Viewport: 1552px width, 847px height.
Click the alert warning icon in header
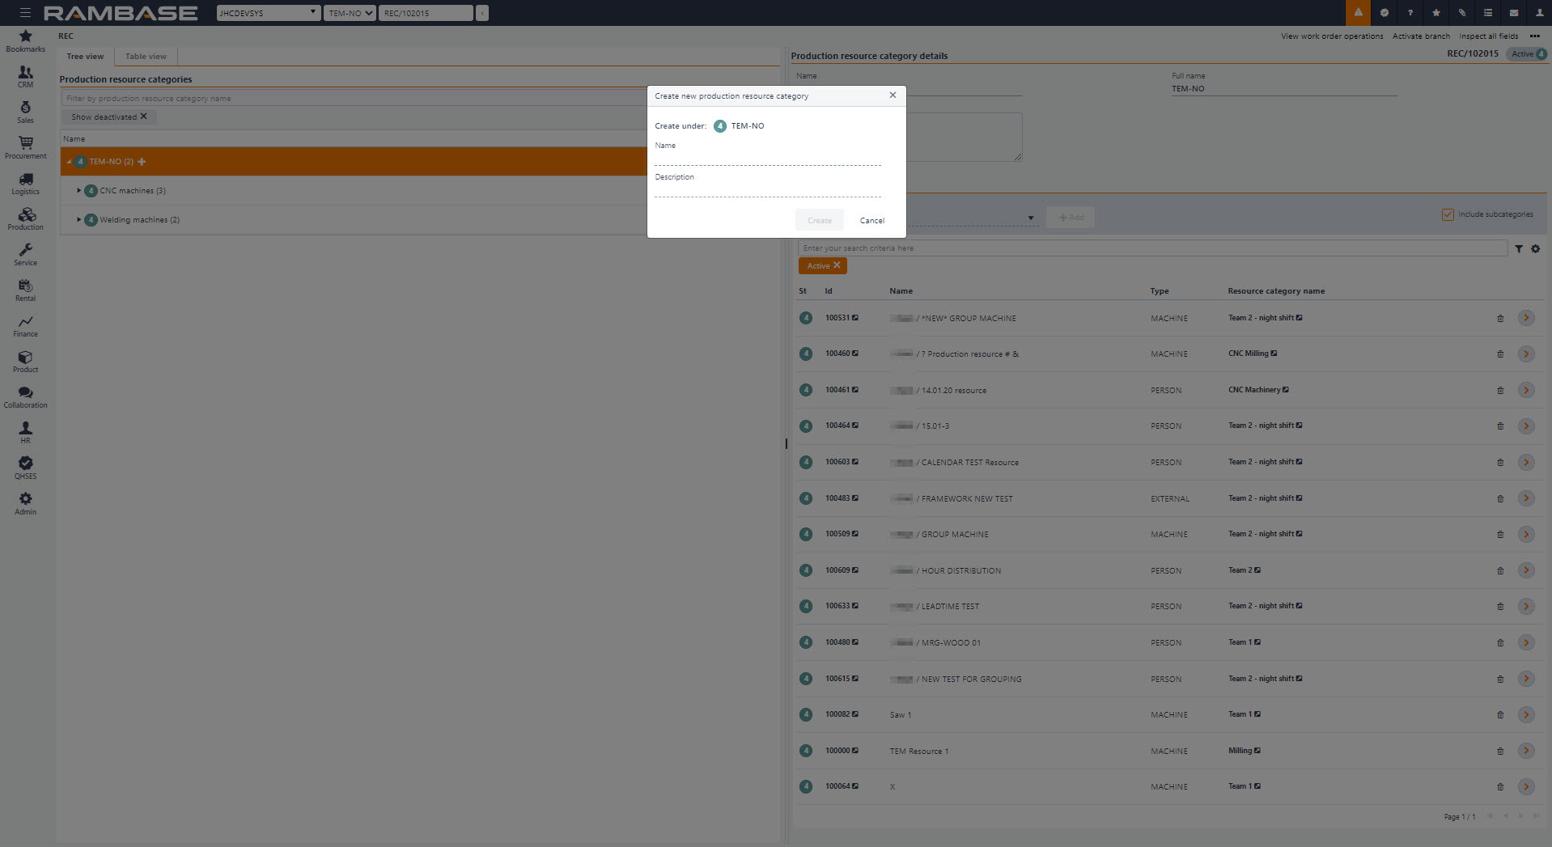click(x=1358, y=13)
